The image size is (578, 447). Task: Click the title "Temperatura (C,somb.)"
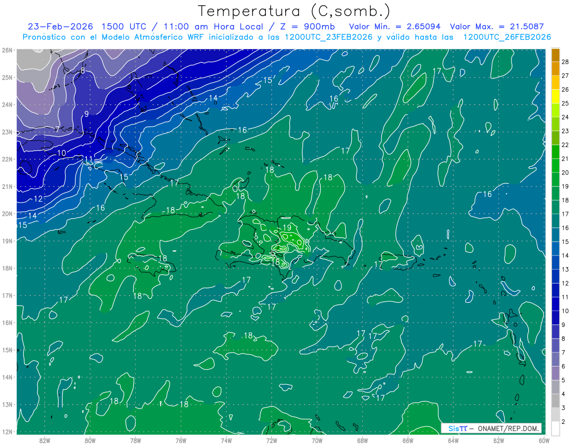pos(294,12)
